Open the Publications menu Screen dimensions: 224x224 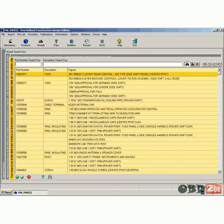coord(47,34)
